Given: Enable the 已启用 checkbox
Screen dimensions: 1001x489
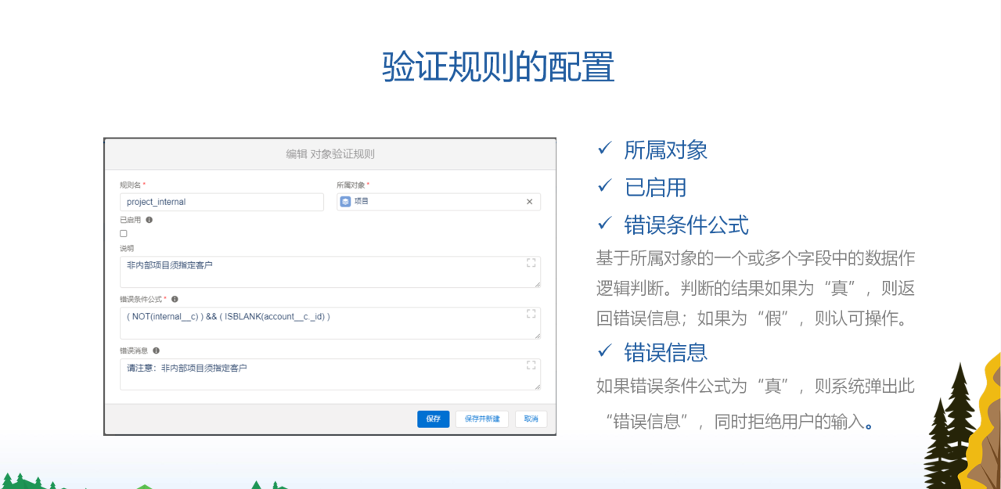Looking at the screenshot, I should pos(123,233).
